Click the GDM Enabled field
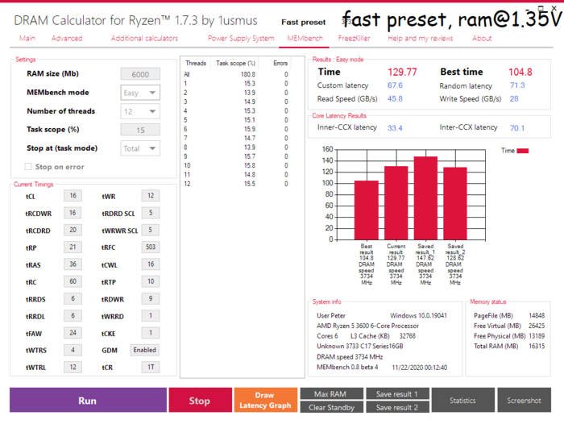 coord(145,350)
